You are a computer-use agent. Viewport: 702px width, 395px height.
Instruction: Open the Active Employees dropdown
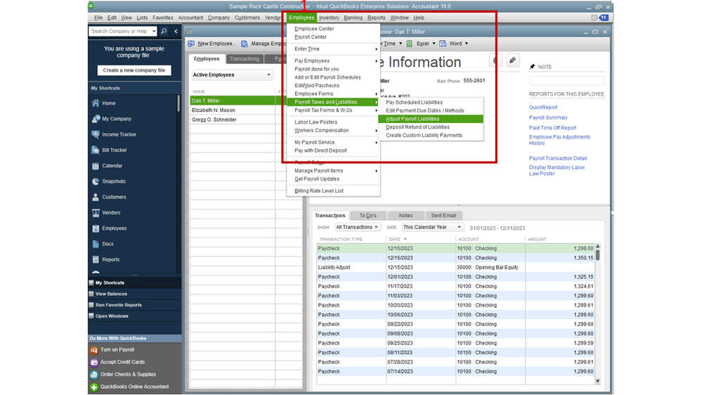pyautogui.click(x=231, y=75)
